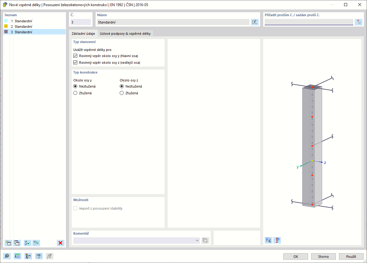The image size is (367, 263).
Task: Click the Č. number field
Action: tap(81, 22)
